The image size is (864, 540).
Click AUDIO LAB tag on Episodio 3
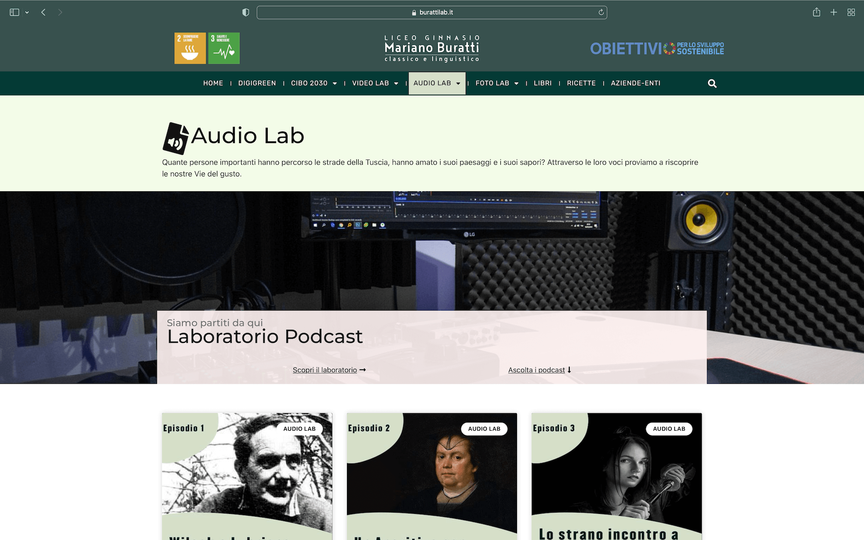(669, 429)
